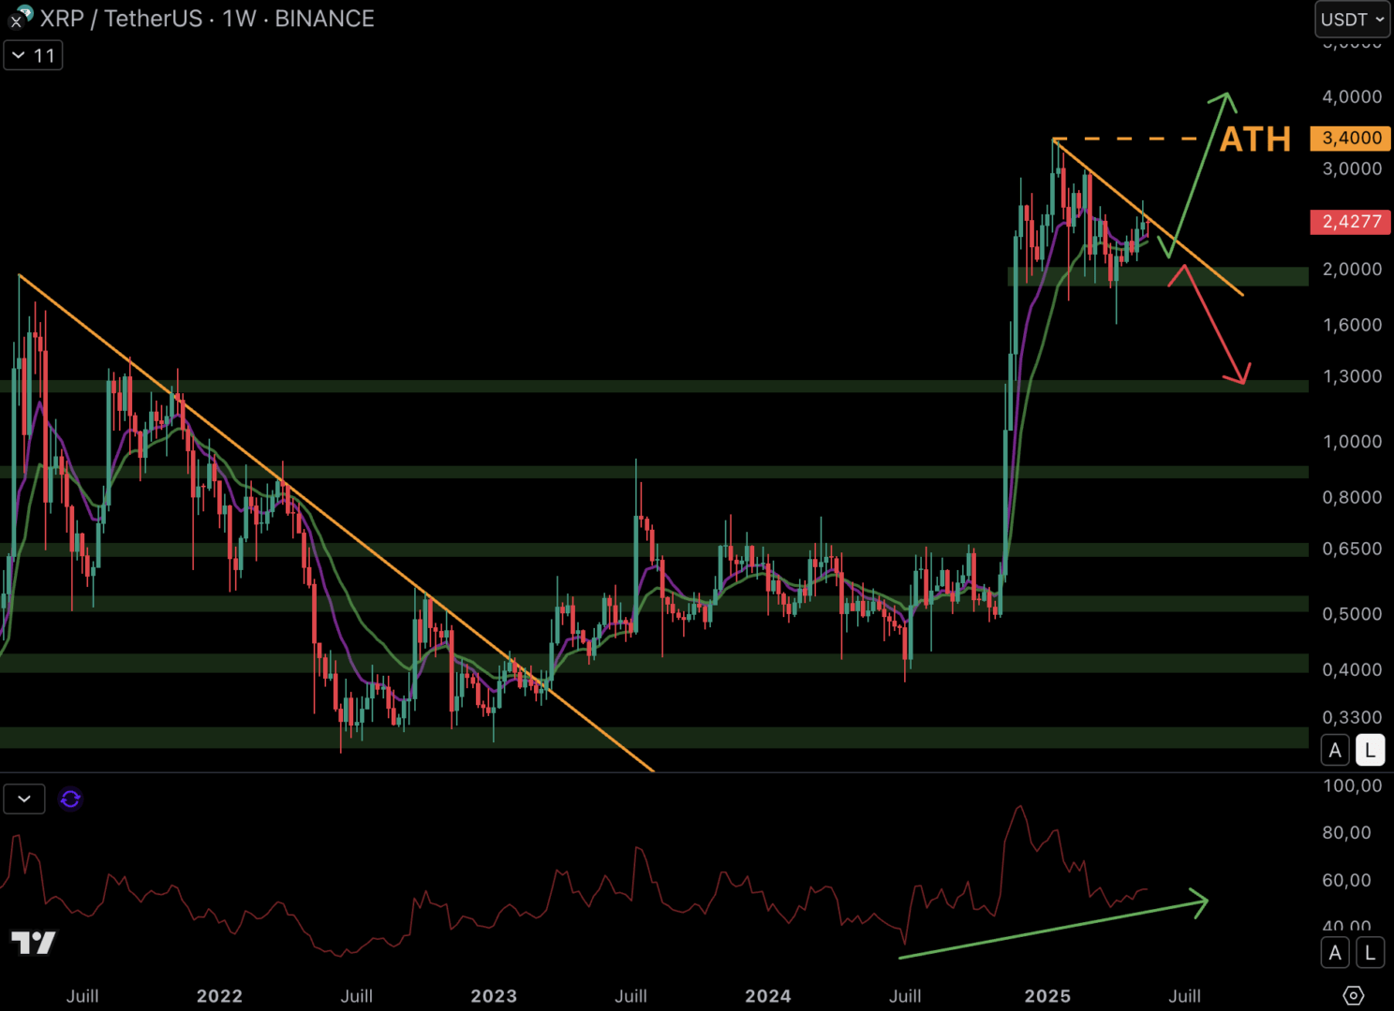The width and height of the screenshot is (1394, 1011).
Task: Click the XRP coin logo icon
Action: coord(19,17)
